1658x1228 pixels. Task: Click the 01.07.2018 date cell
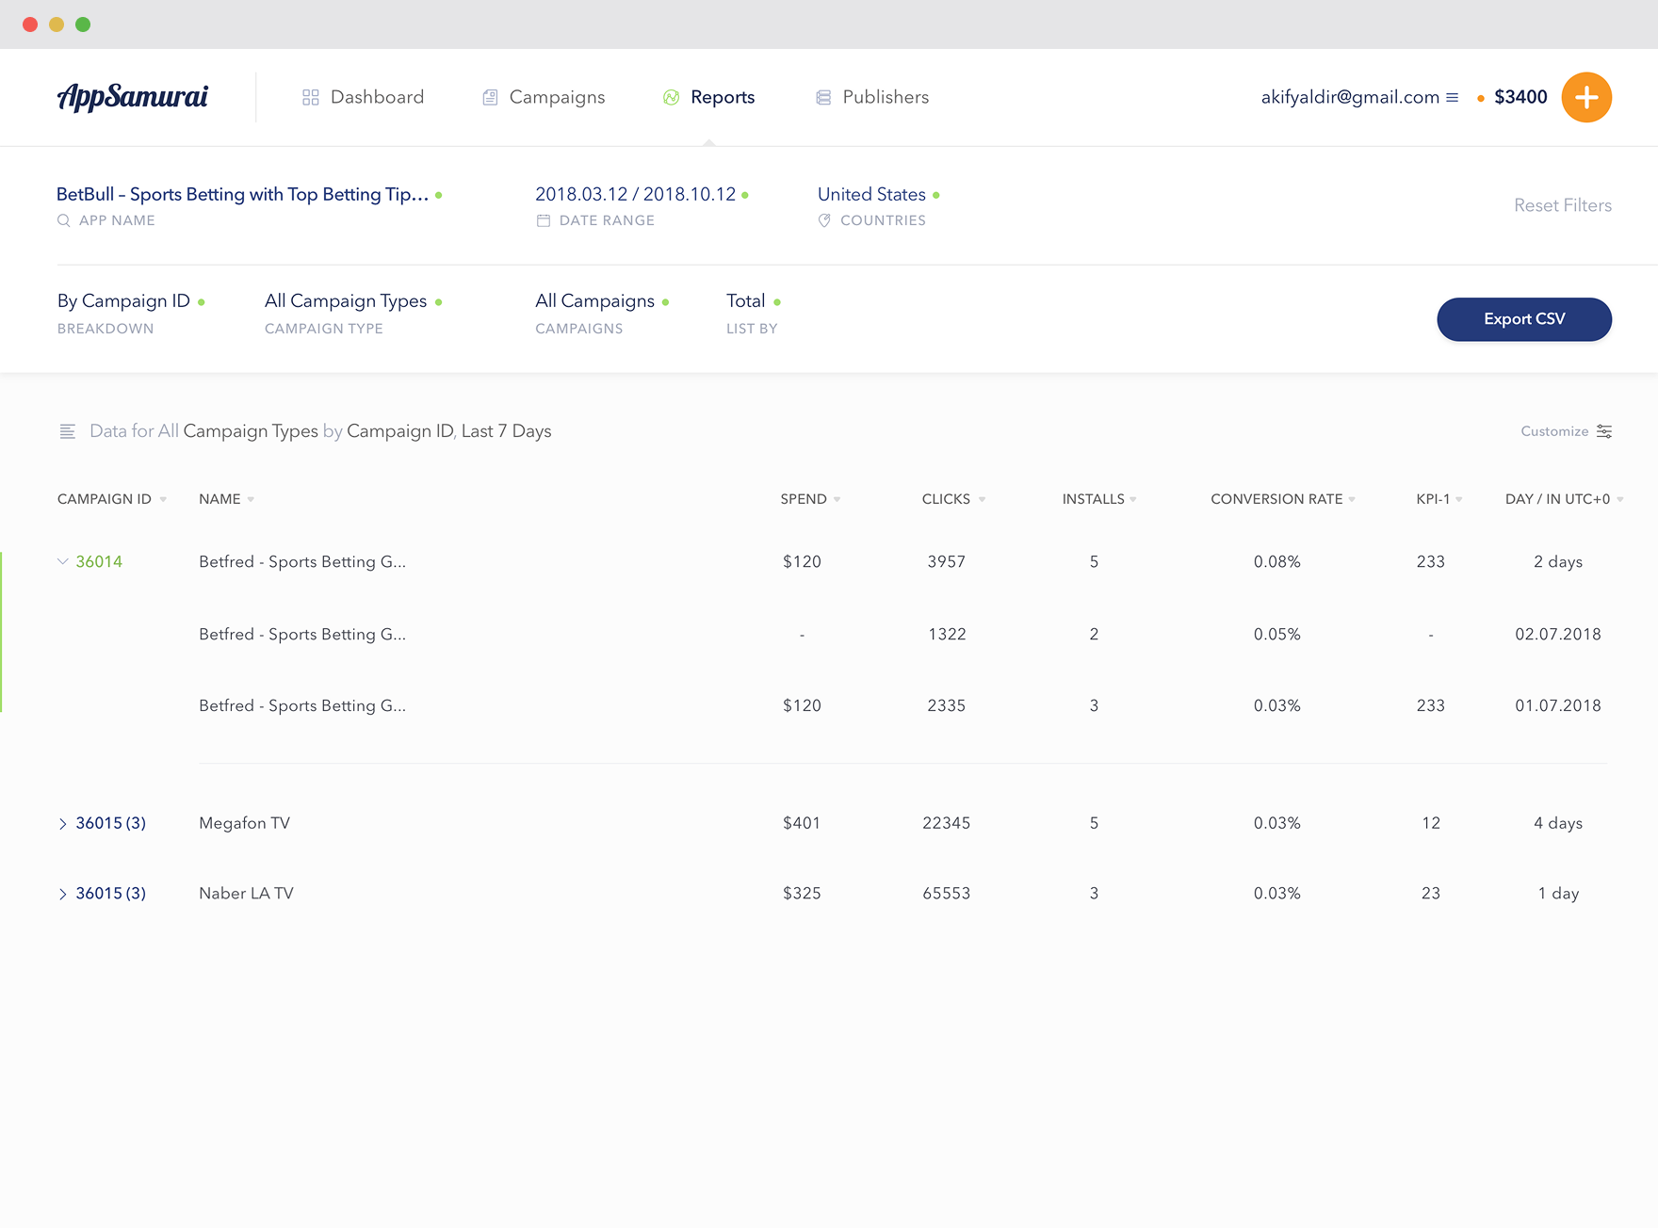[1558, 705]
